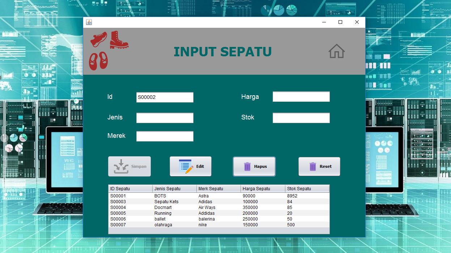Viewport: 451px width, 253px height.
Task: Click the Jenis input field
Action: coord(165,118)
